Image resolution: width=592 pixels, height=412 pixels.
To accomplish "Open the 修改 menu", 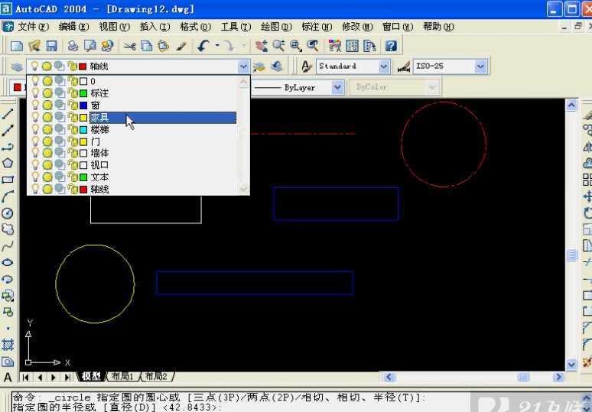I will 357,27.
